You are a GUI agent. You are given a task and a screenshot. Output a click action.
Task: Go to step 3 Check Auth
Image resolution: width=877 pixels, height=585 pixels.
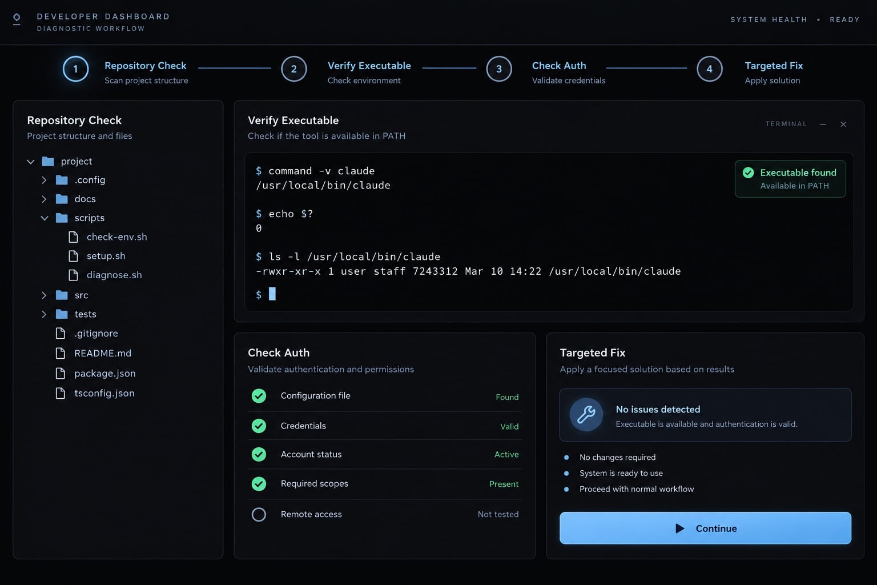[x=499, y=69]
